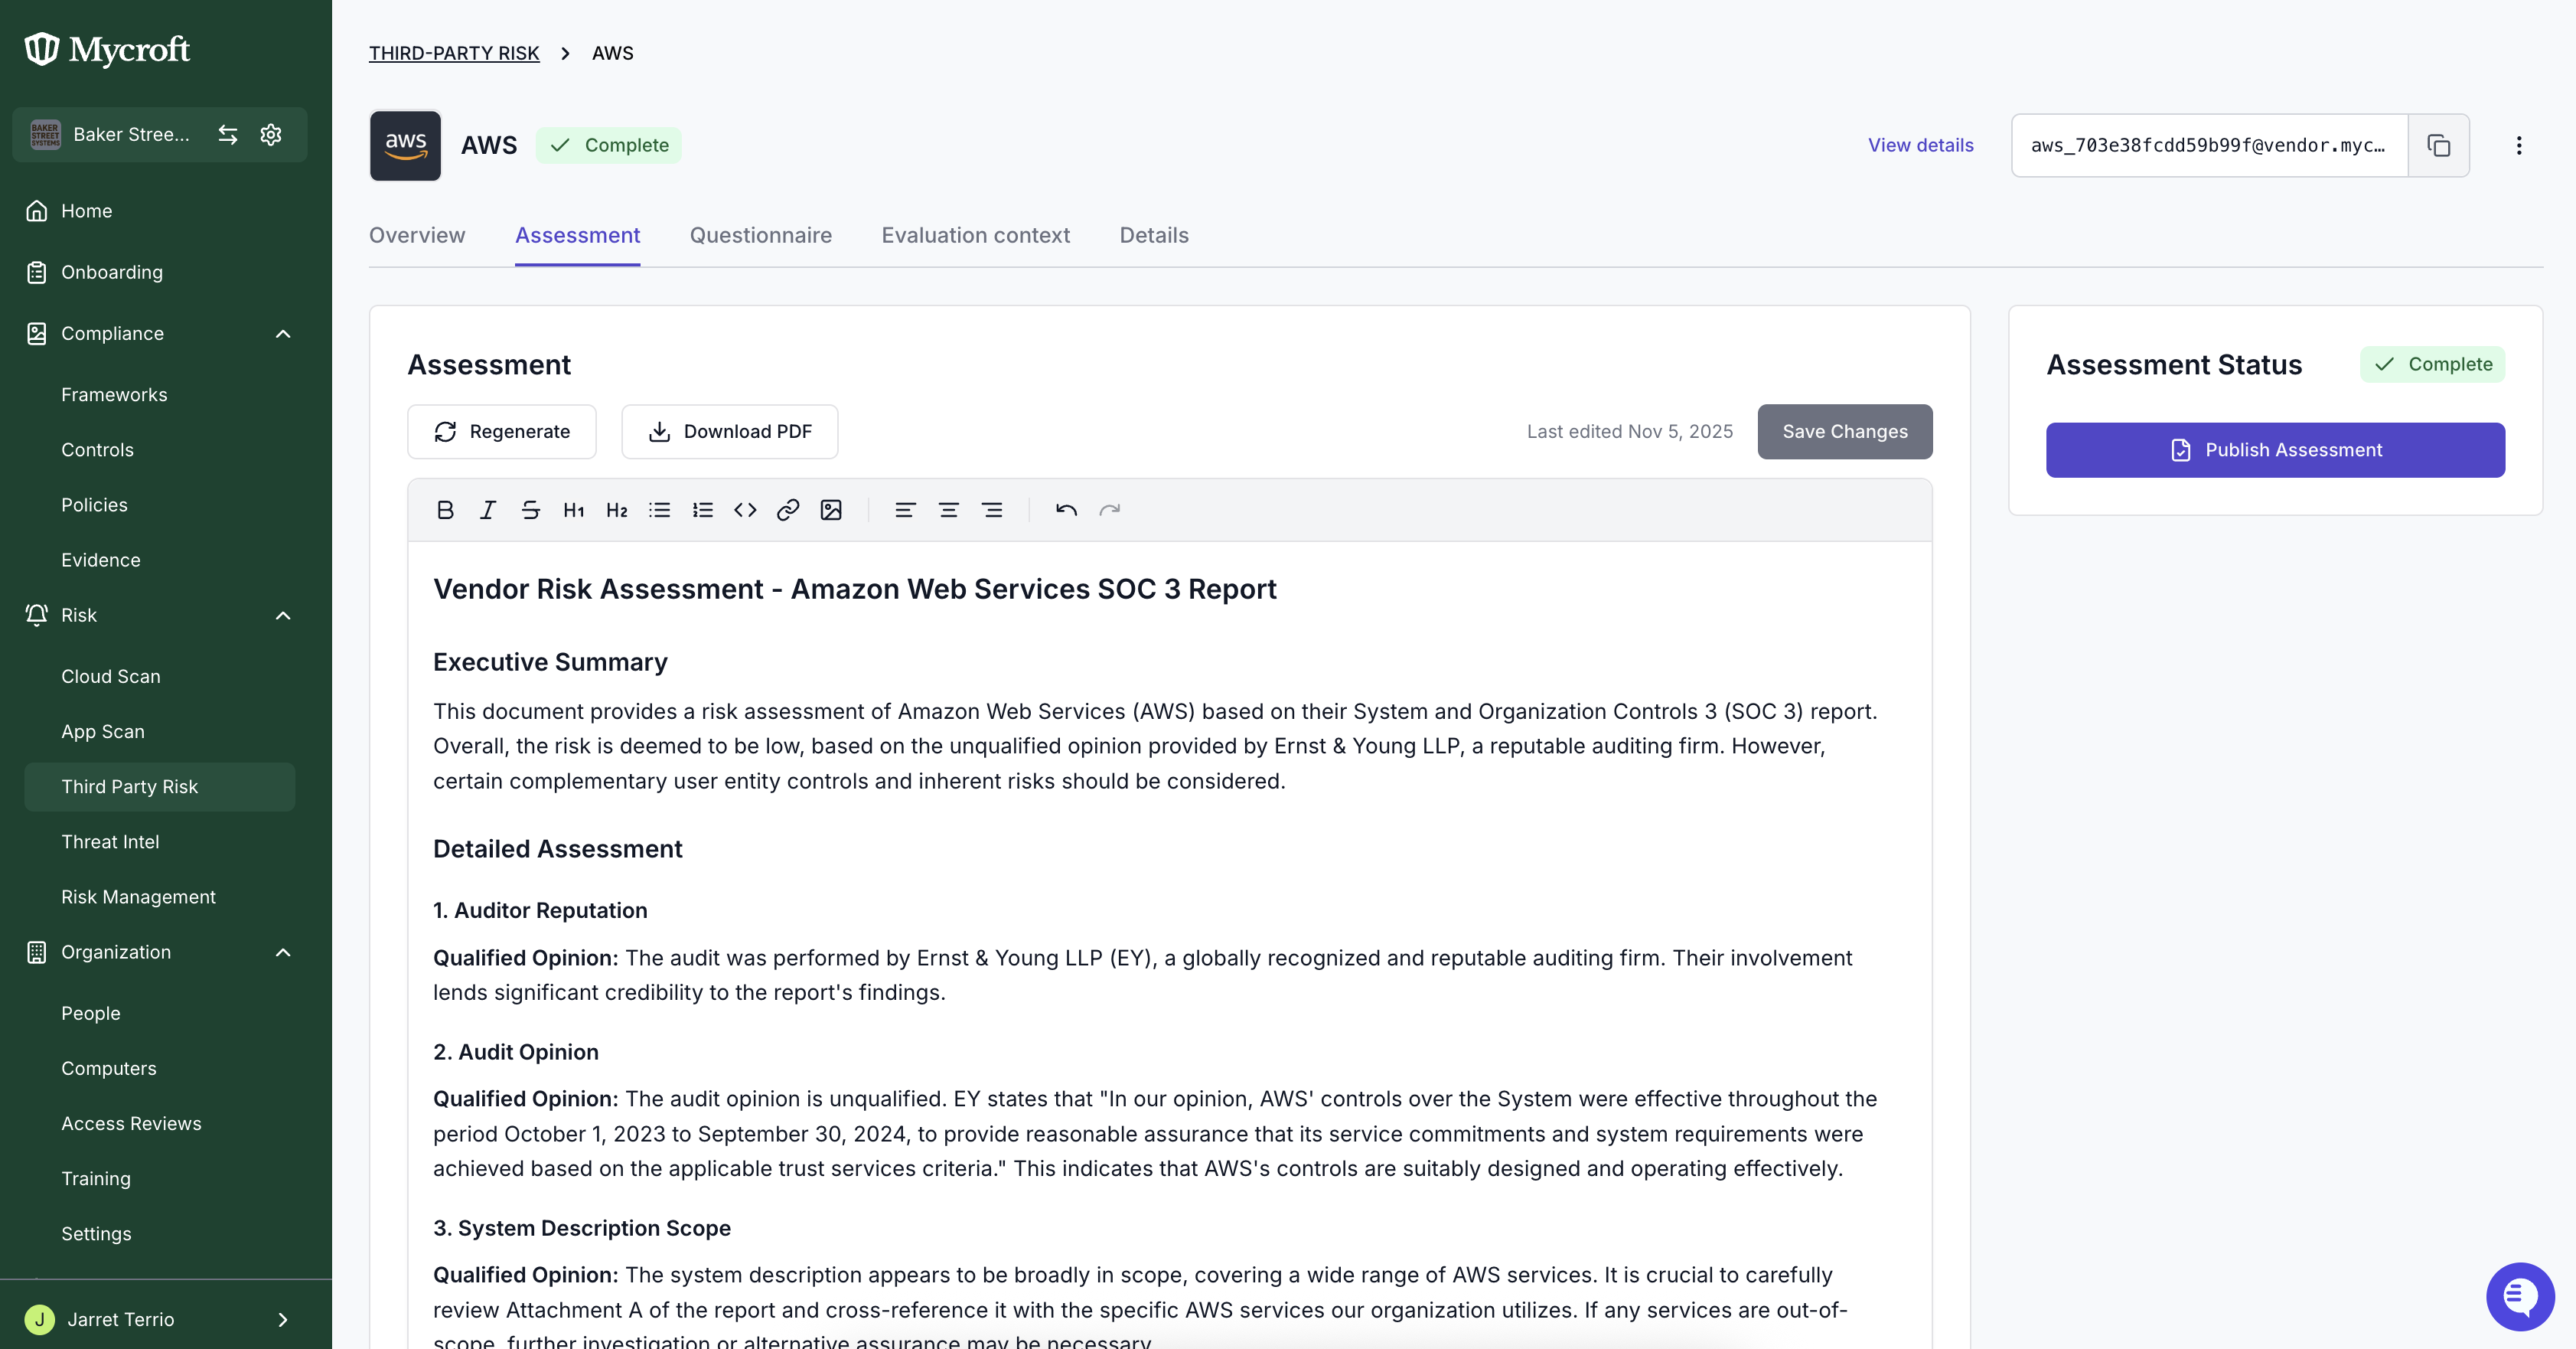Open the Evaluation context tab

pos(976,235)
